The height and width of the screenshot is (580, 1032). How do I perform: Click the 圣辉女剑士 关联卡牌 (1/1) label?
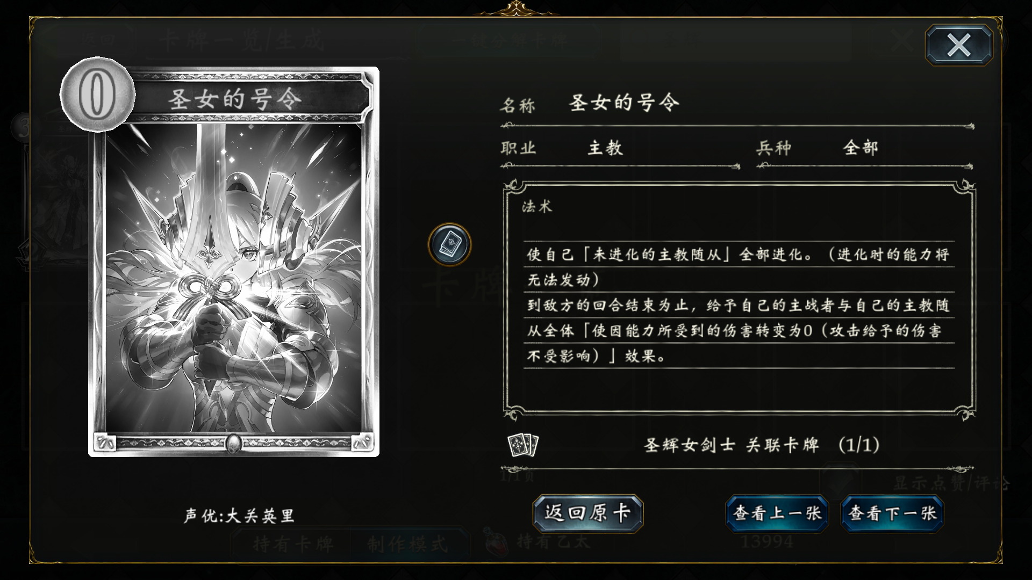coord(762,445)
